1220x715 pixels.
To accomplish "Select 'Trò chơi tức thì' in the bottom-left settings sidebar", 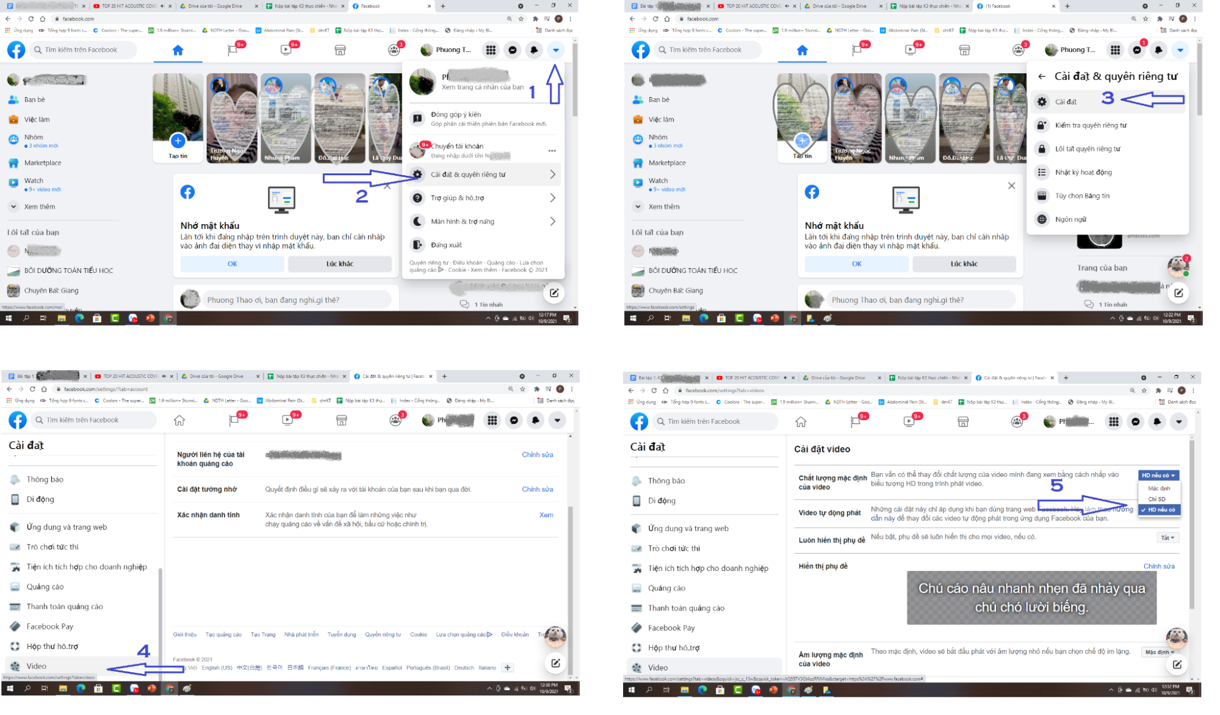I will pos(82,547).
